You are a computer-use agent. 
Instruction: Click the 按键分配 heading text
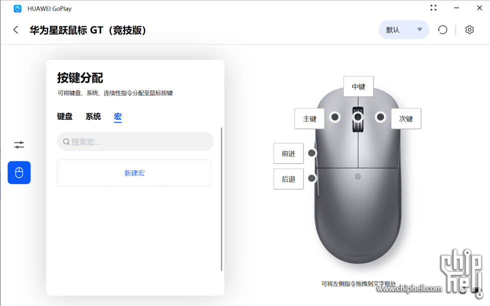click(x=80, y=78)
